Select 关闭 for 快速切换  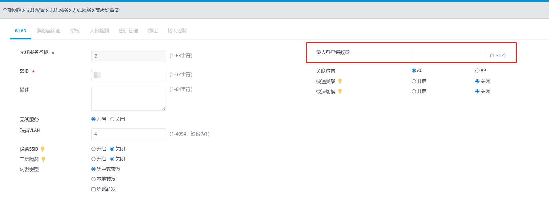477,92
